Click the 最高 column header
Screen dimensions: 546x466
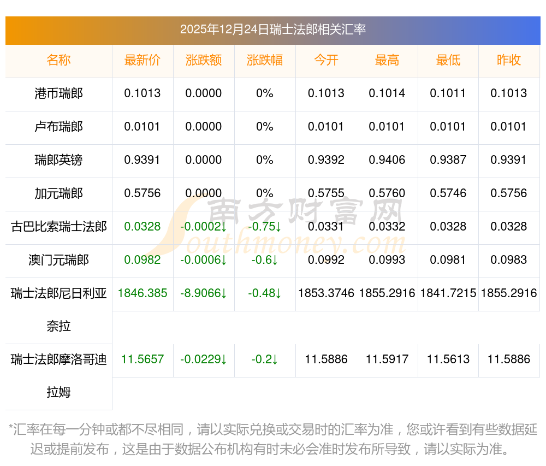tap(387, 60)
